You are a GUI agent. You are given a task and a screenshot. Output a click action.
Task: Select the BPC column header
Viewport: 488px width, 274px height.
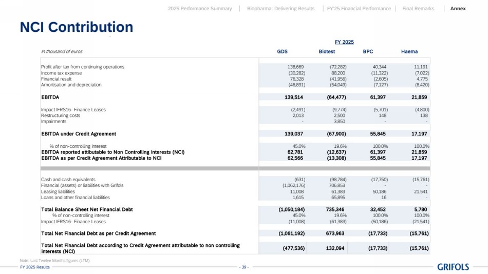tap(368, 52)
